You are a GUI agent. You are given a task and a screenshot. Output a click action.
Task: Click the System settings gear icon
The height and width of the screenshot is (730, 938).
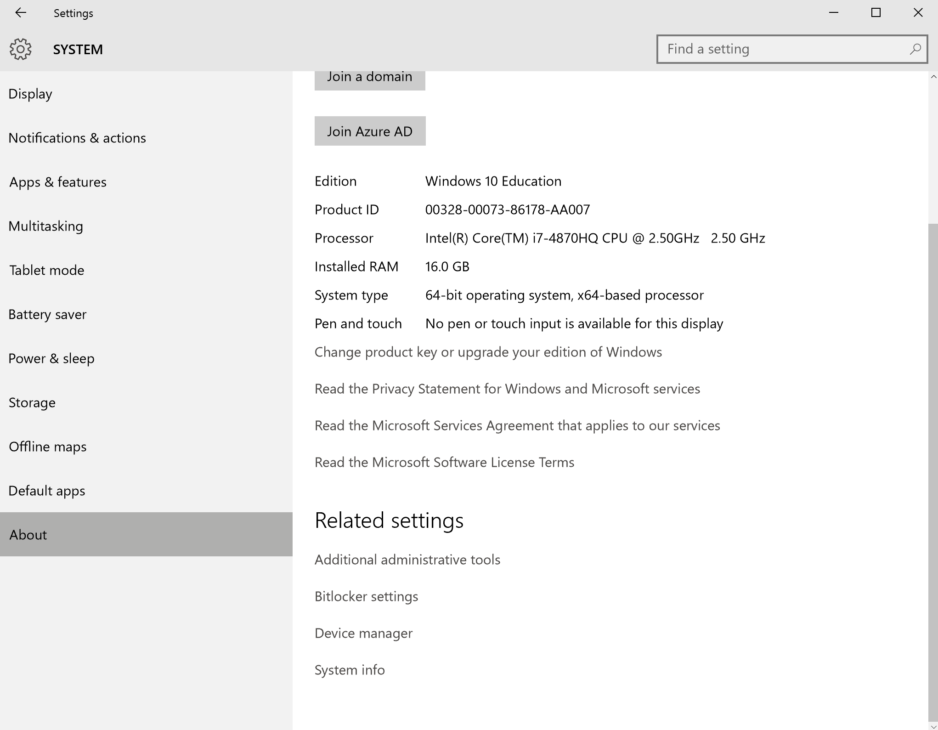click(21, 49)
